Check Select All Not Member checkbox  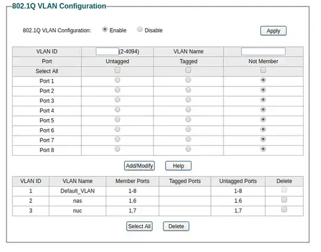click(263, 70)
